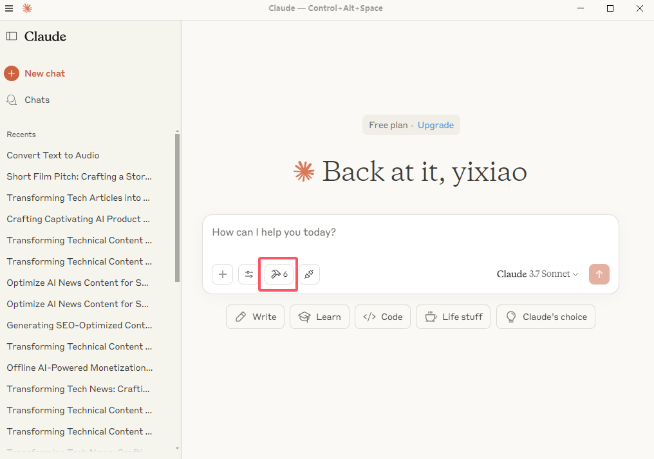Click the Recents sidebar scrollbar thumb
654x459 pixels.
178,206
